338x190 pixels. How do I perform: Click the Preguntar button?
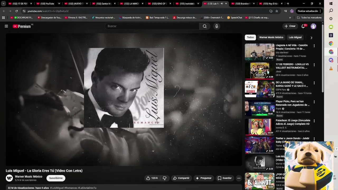[204, 178]
